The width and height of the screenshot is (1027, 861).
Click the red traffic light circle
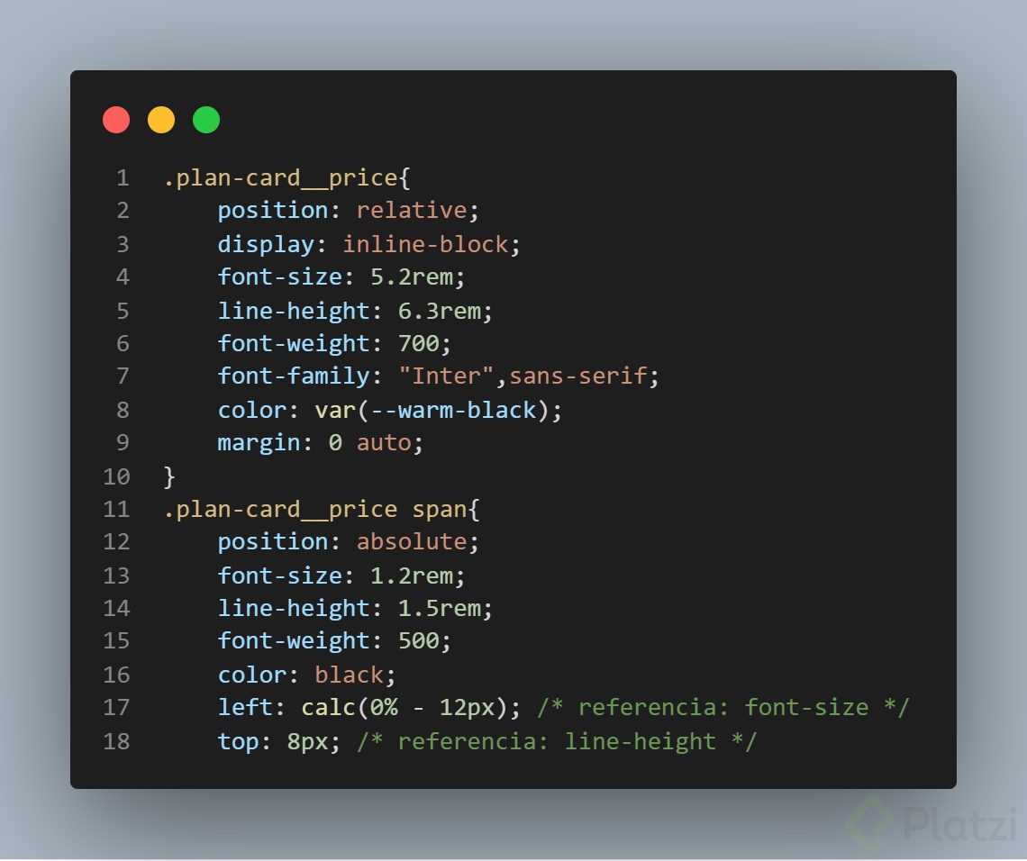pos(116,119)
